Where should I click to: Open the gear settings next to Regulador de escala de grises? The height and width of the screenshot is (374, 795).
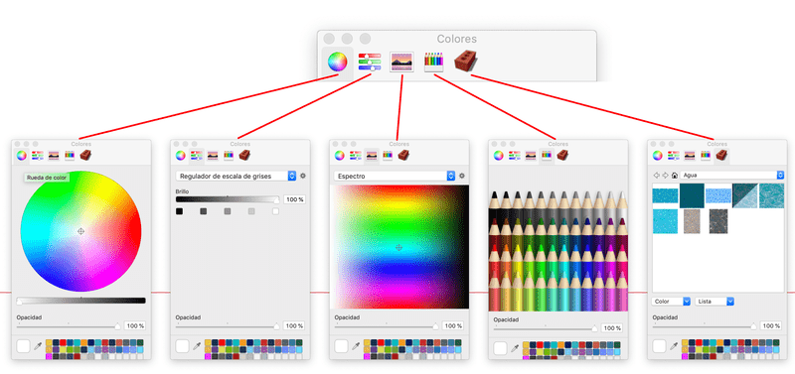click(x=303, y=176)
